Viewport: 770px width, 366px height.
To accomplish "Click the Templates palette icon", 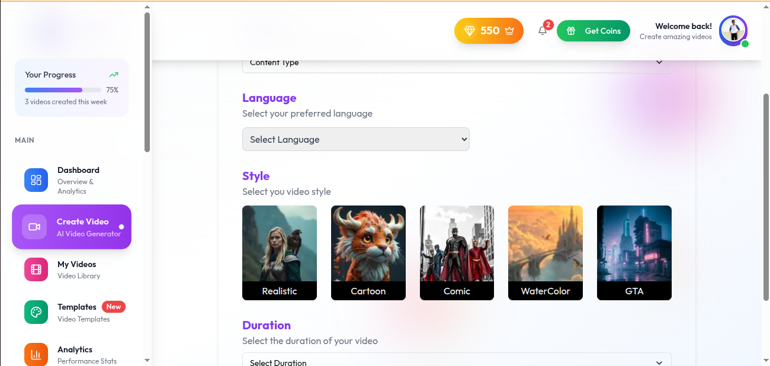I will pyautogui.click(x=36, y=312).
